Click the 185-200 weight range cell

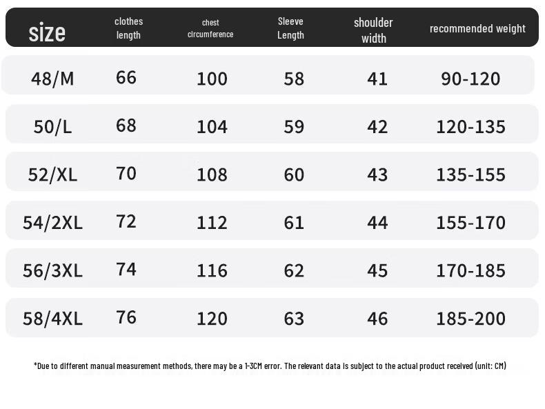click(x=470, y=319)
